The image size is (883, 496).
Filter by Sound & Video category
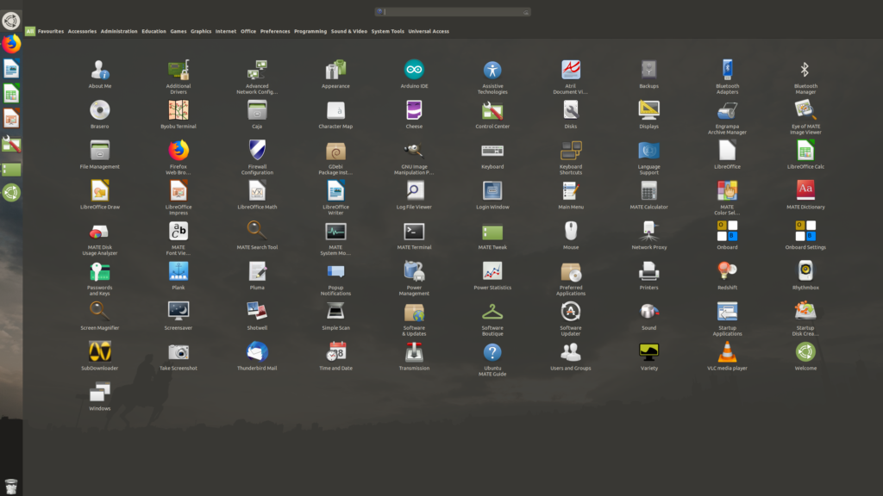tap(349, 32)
